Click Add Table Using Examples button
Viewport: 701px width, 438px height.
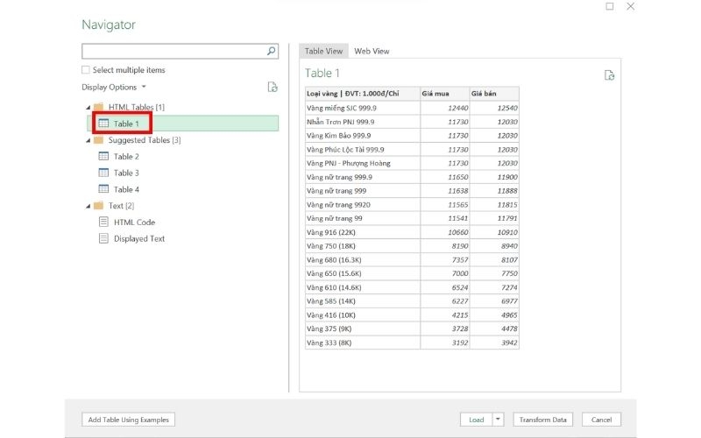point(128,420)
